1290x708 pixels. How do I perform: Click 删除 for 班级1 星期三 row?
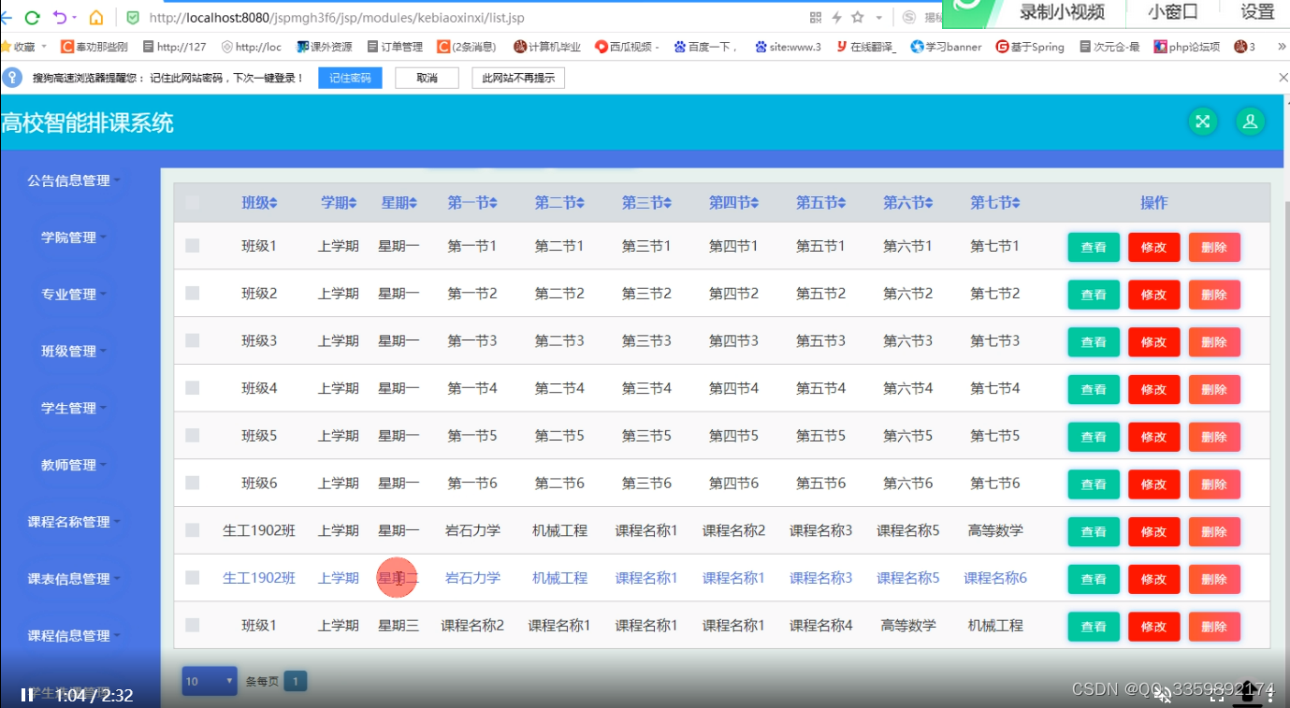(1214, 627)
